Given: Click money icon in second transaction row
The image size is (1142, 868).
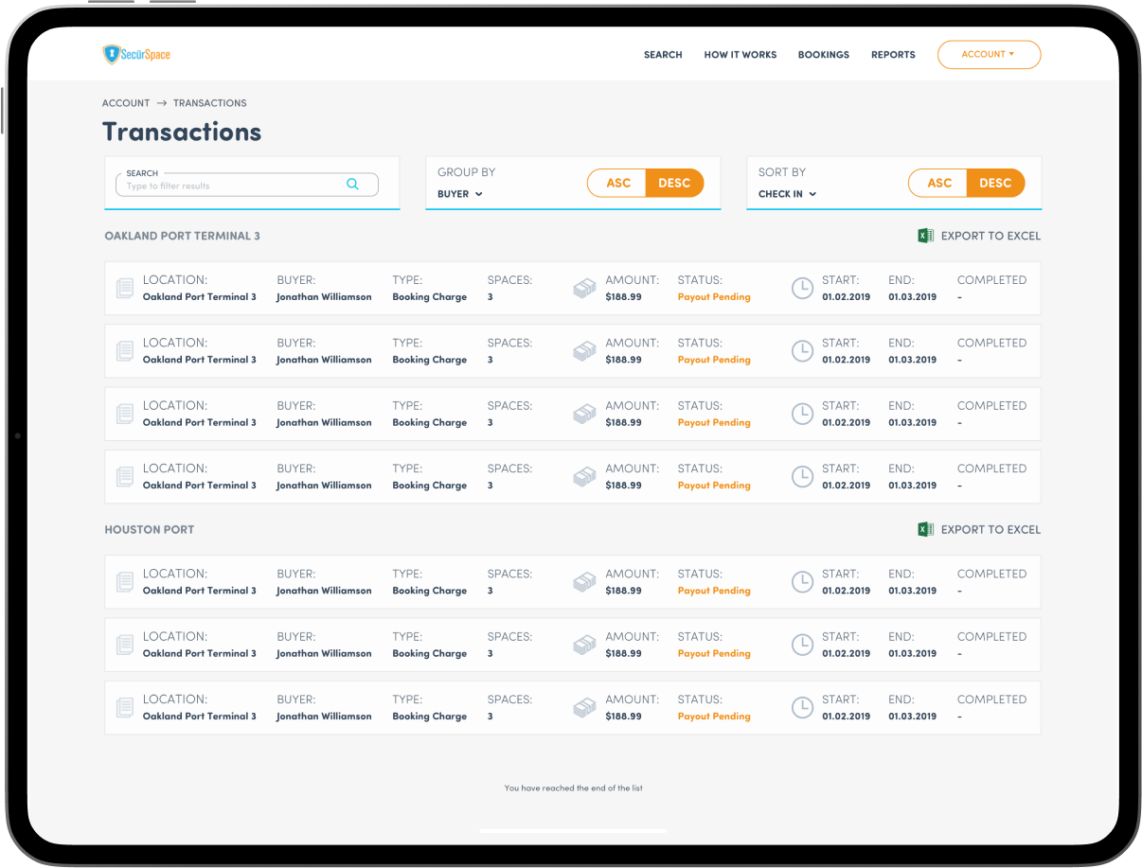Looking at the screenshot, I should coord(584,351).
